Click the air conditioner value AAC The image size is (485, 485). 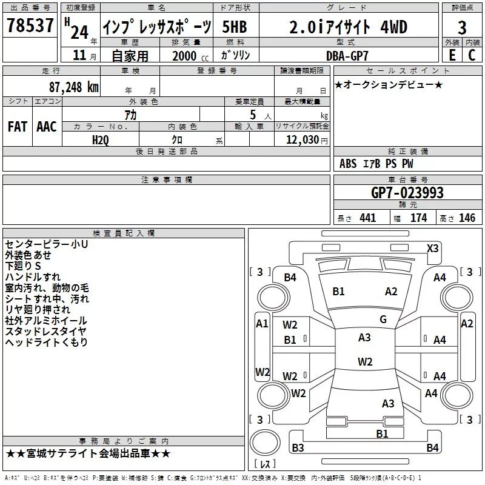coord(47,127)
